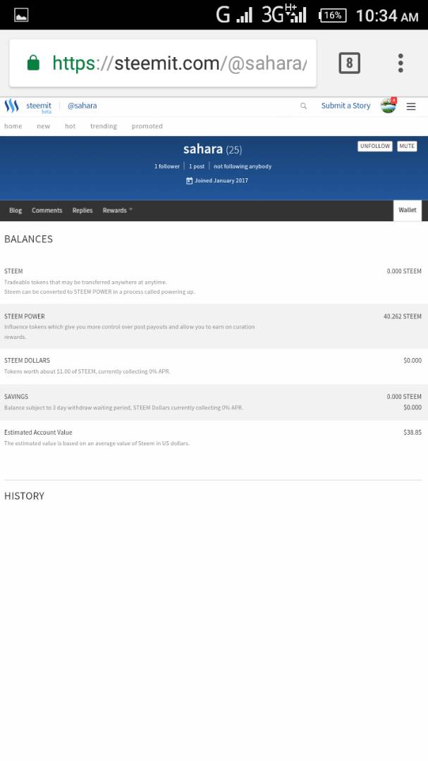Click the 40.262 STEEM power balance
The height and width of the screenshot is (761, 428).
point(402,316)
